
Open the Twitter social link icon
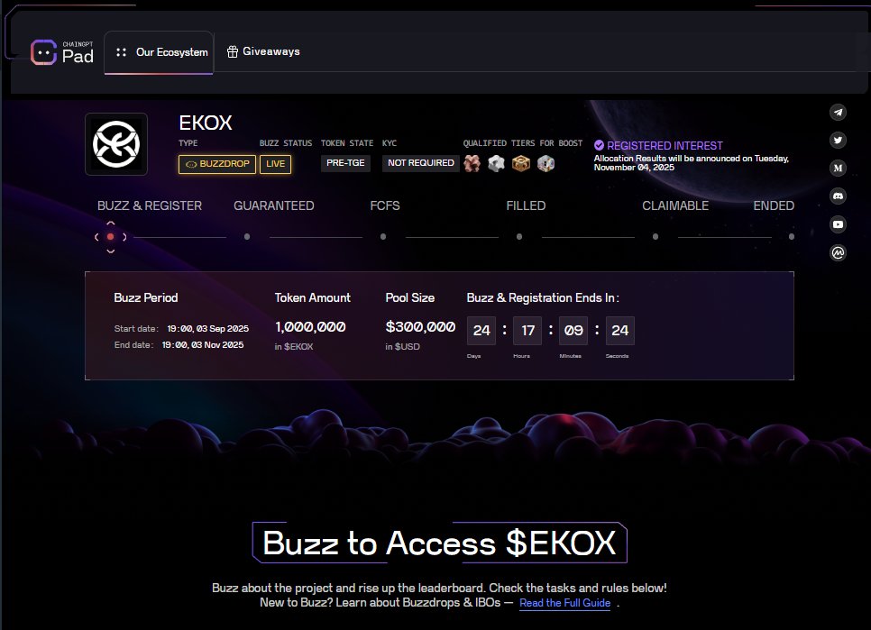[838, 140]
